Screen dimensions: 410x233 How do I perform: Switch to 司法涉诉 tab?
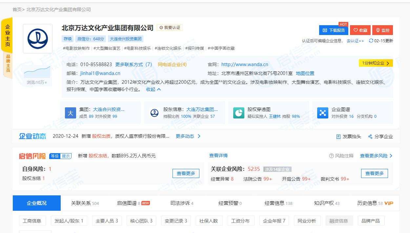pos(180,203)
